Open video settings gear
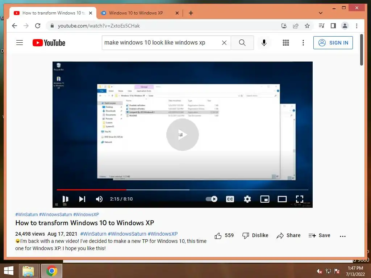Screen dimensions: 371x278 pos(247,199)
